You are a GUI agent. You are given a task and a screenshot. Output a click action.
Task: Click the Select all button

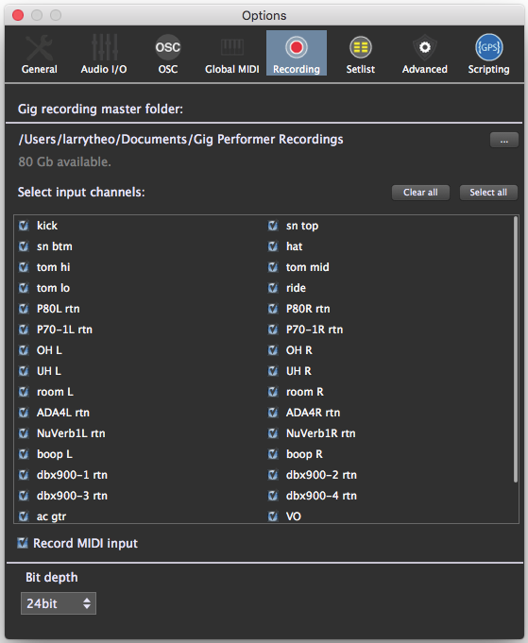coord(488,193)
